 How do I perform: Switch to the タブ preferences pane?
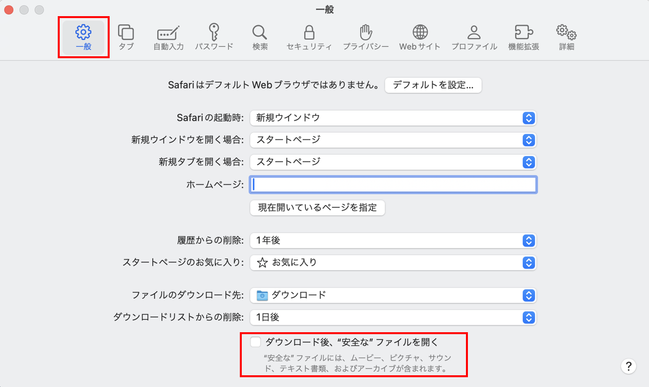(126, 37)
